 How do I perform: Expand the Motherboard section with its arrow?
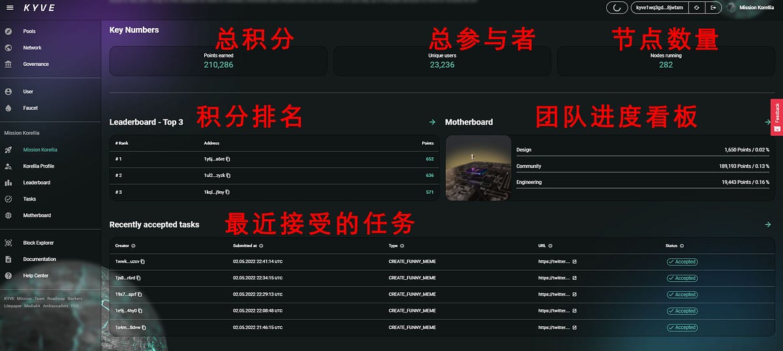click(768, 122)
